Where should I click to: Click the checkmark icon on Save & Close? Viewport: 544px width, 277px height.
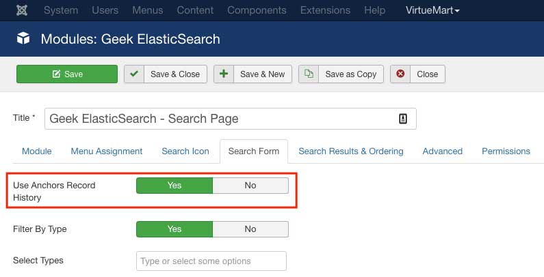[134, 74]
